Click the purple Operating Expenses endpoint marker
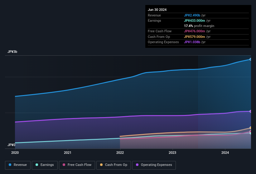The image size is (256, 174). point(251,112)
